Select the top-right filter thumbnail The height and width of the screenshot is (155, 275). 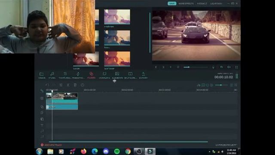tap(117, 17)
